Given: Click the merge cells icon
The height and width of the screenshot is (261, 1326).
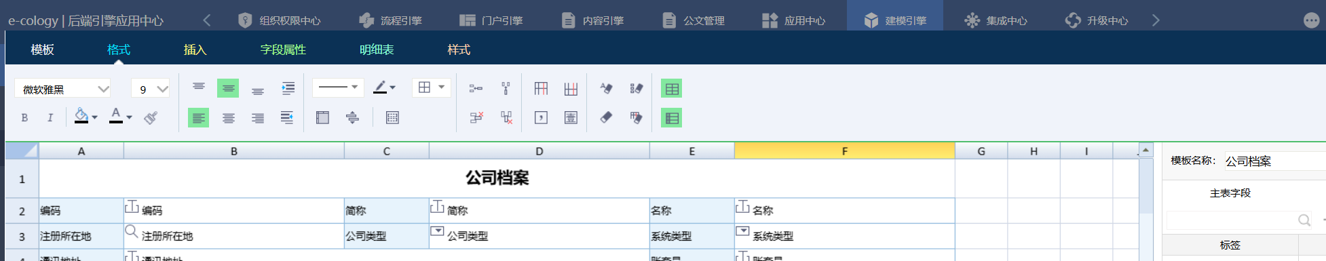Looking at the screenshot, I should (322, 118).
